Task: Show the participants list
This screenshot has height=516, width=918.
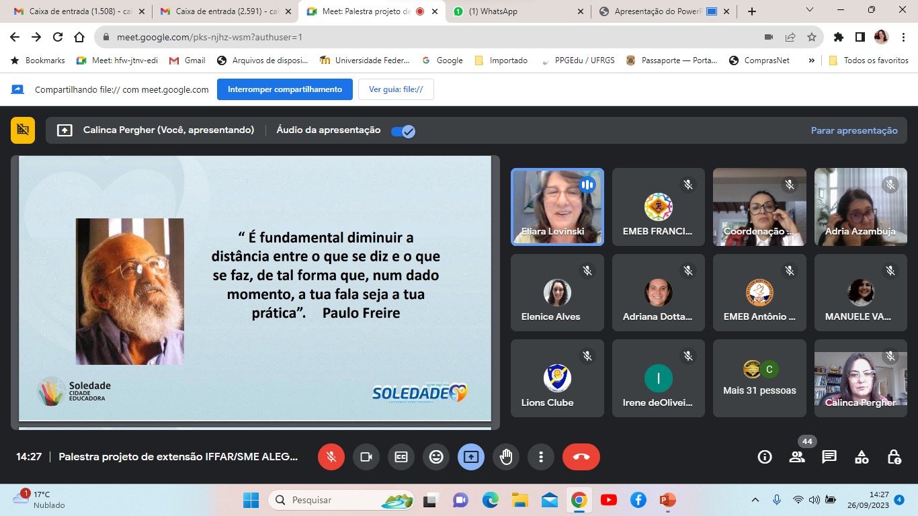Action: 797,457
